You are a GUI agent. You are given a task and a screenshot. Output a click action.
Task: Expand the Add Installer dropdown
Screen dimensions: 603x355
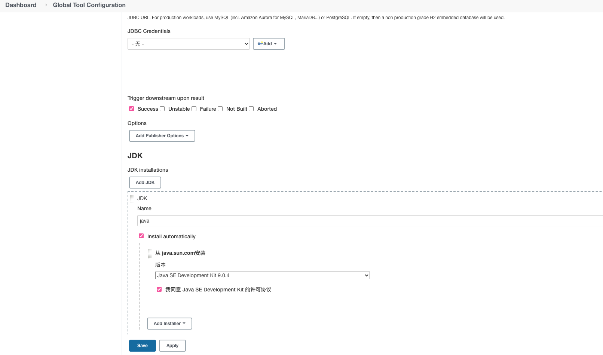point(169,324)
